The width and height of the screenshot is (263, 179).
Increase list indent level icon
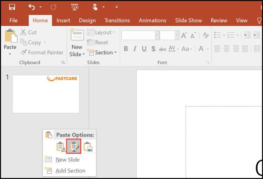(256, 35)
